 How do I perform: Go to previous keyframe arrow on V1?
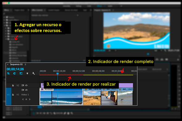(23, 99)
